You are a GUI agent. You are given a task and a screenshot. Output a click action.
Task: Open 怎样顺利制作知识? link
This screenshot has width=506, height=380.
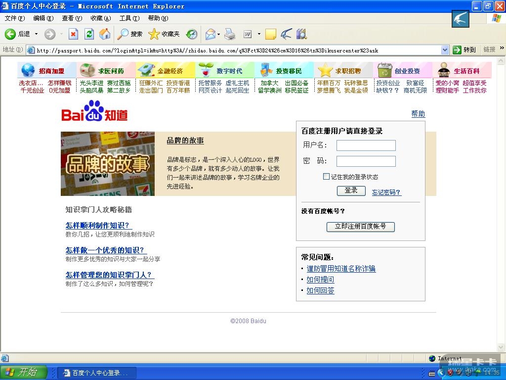point(98,225)
